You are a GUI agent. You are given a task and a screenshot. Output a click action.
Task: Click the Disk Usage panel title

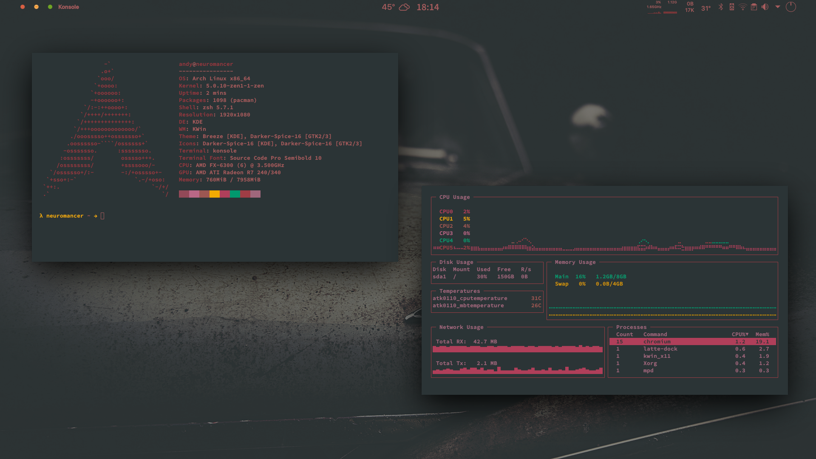click(456, 262)
